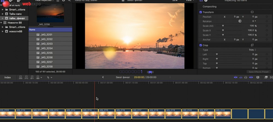Collapse the Новости 88 library
Viewport: 273px width, 122px height.
2,23
